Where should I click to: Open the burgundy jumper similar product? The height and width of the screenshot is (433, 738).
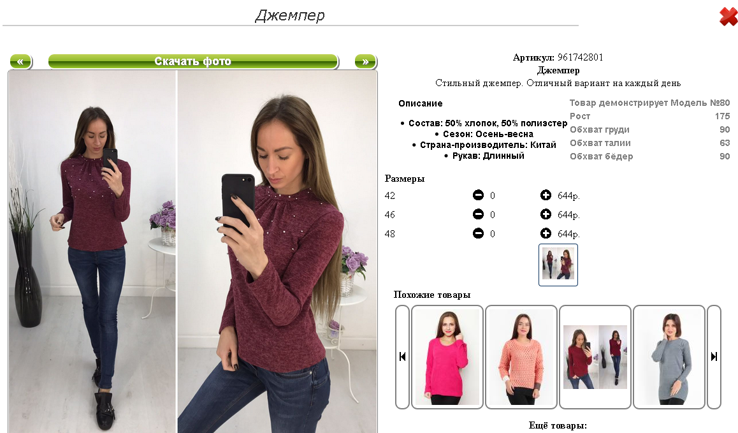(x=595, y=356)
